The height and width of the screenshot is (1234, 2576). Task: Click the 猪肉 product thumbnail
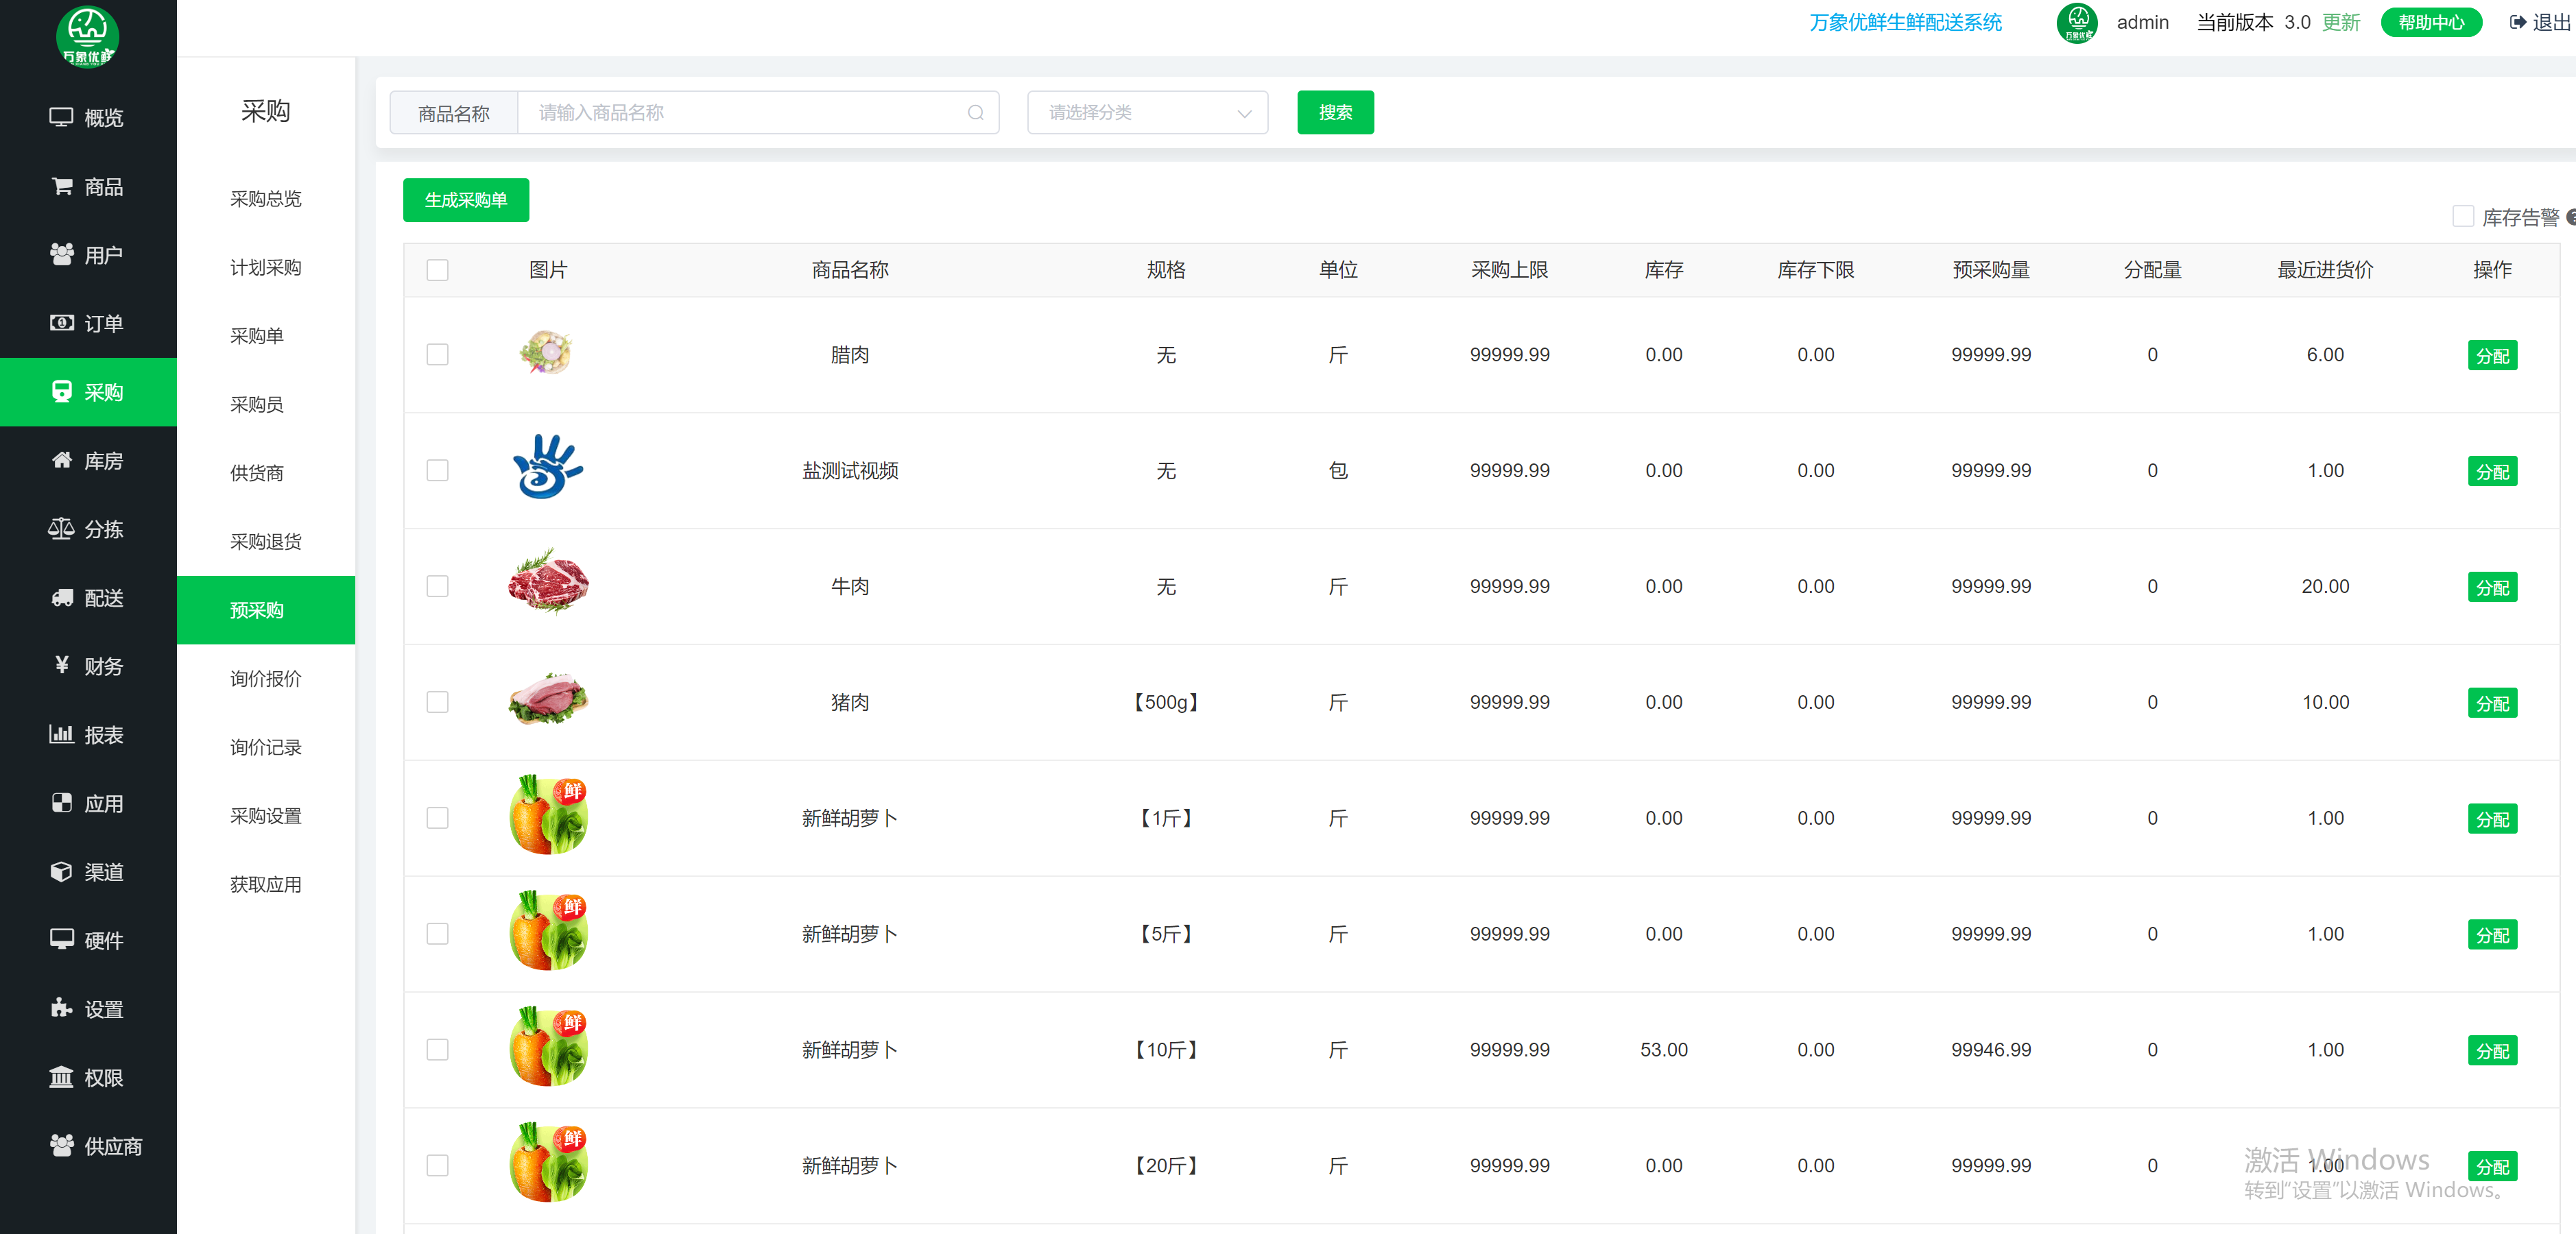(x=548, y=699)
